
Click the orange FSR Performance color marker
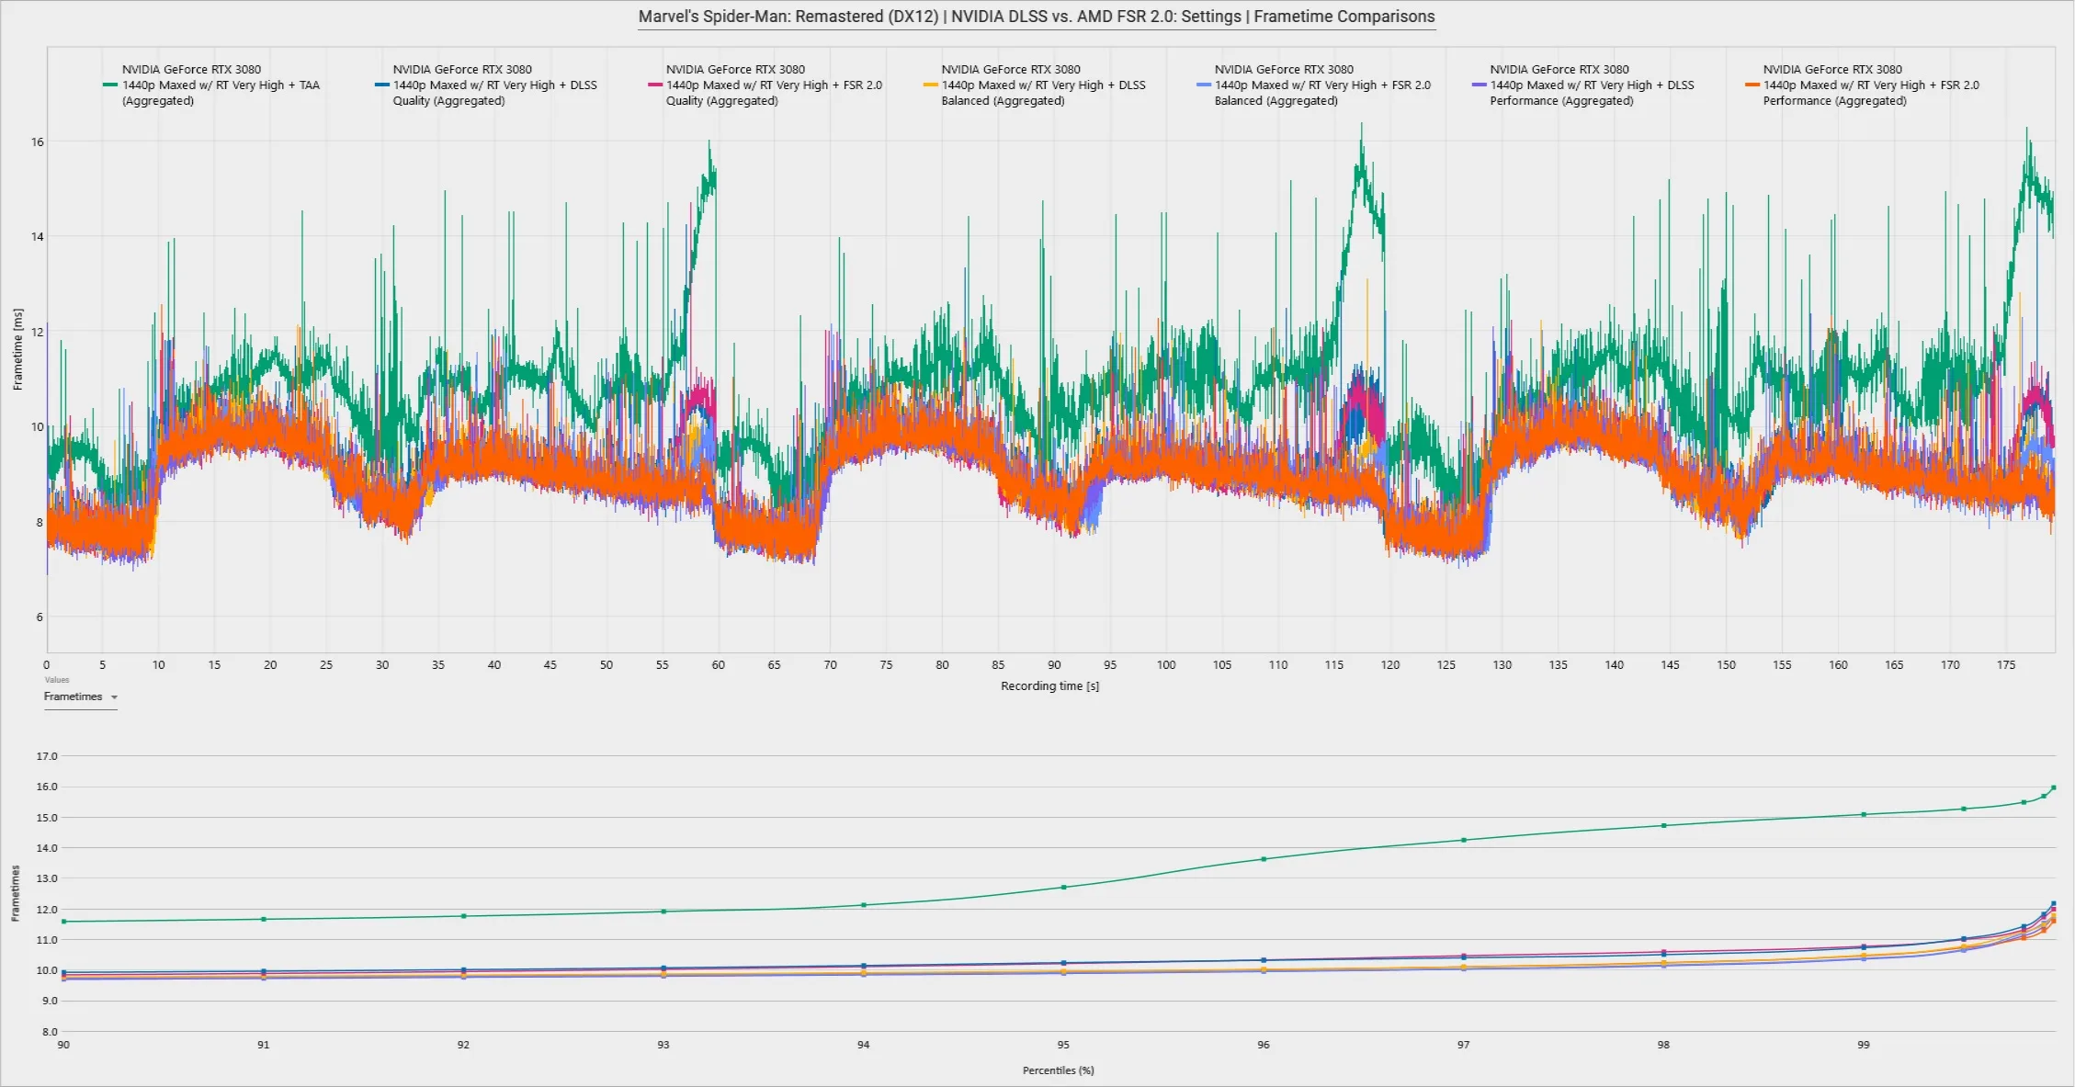coord(1752,85)
